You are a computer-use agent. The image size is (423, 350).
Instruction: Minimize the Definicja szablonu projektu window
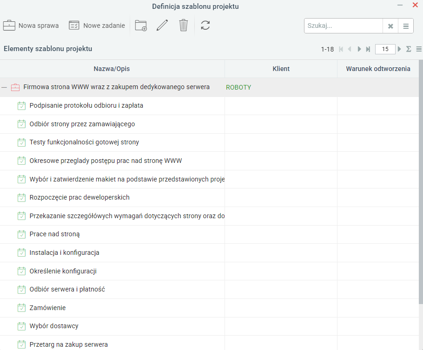click(x=400, y=5)
